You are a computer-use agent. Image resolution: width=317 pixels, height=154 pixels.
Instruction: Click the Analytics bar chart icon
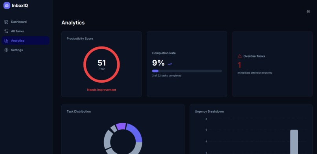pyautogui.click(x=6, y=41)
